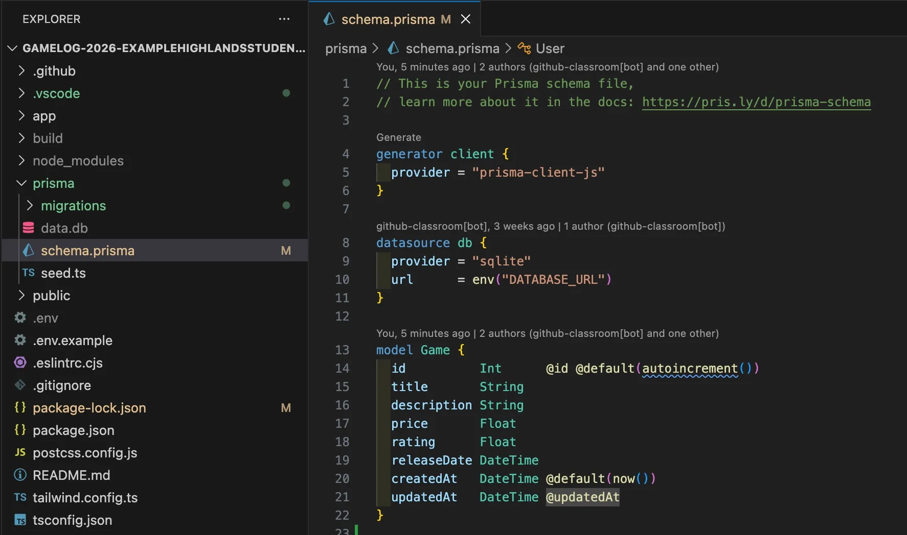Click the .eslintrc.cjs ESLint icon
The image size is (907, 535).
(20, 363)
